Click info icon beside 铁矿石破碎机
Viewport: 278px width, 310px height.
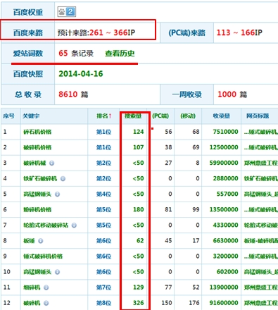[63, 179]
